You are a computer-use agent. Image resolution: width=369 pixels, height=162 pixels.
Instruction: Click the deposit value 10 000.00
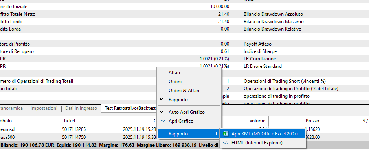click(x=220, y=7)
